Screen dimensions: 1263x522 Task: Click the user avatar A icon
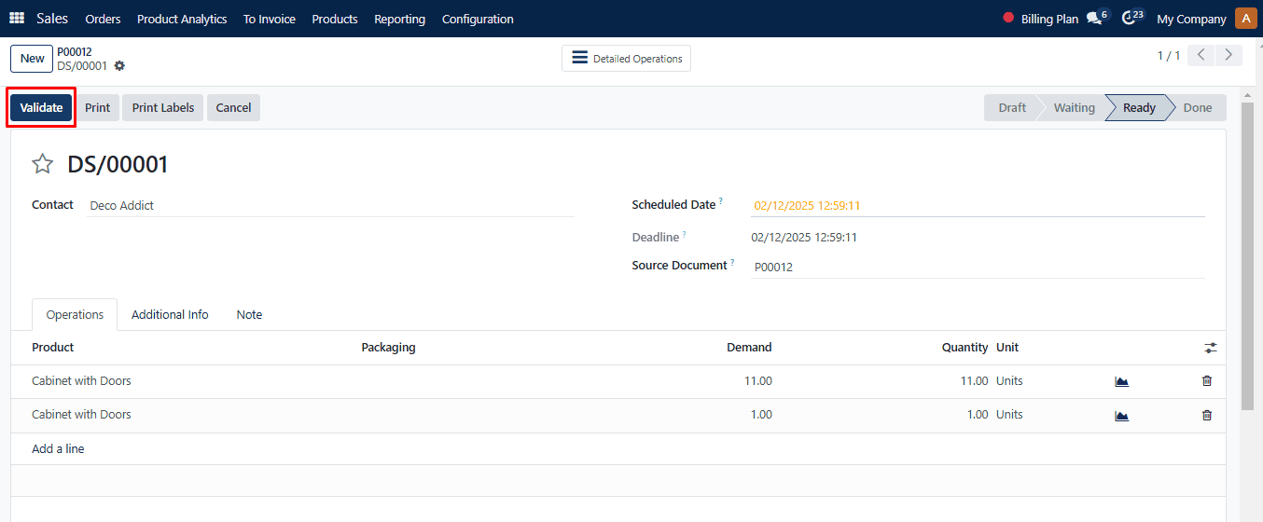pyautogui.click(x=1245, y=19)
